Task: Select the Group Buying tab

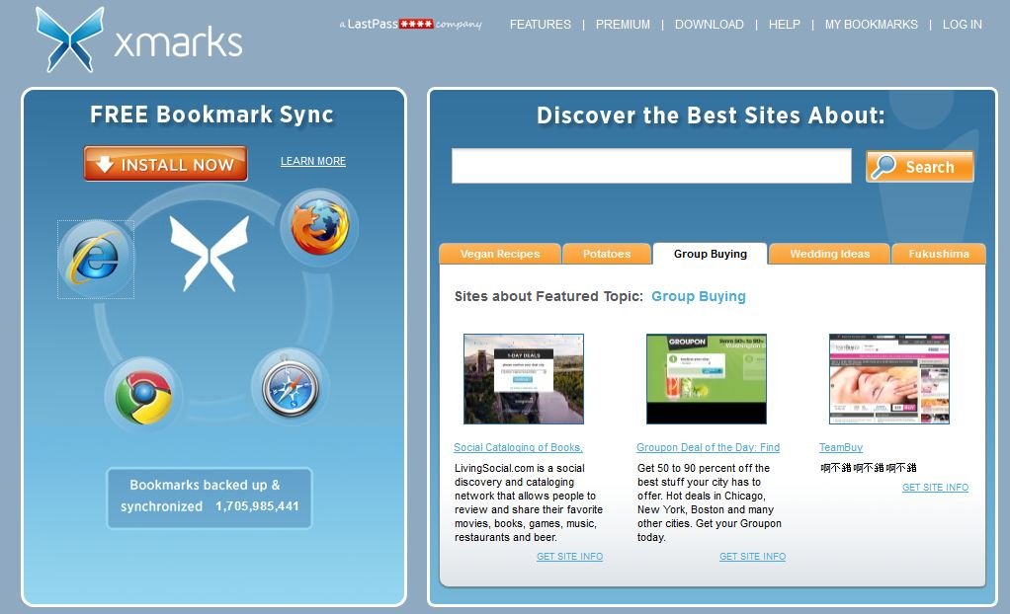Action: [x=711, y=254]
